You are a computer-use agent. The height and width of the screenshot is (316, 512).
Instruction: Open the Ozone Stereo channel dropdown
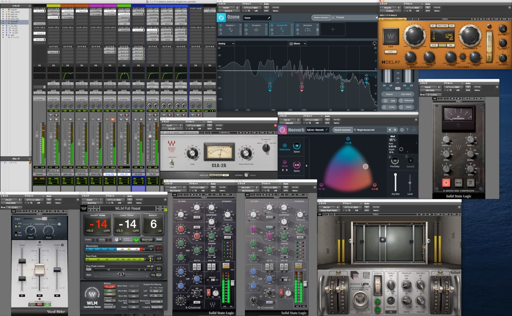(297, 43)
